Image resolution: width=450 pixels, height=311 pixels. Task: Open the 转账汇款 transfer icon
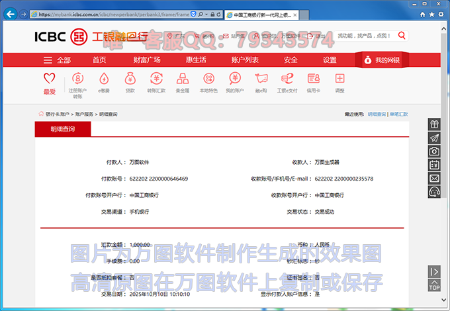(156, 81)
